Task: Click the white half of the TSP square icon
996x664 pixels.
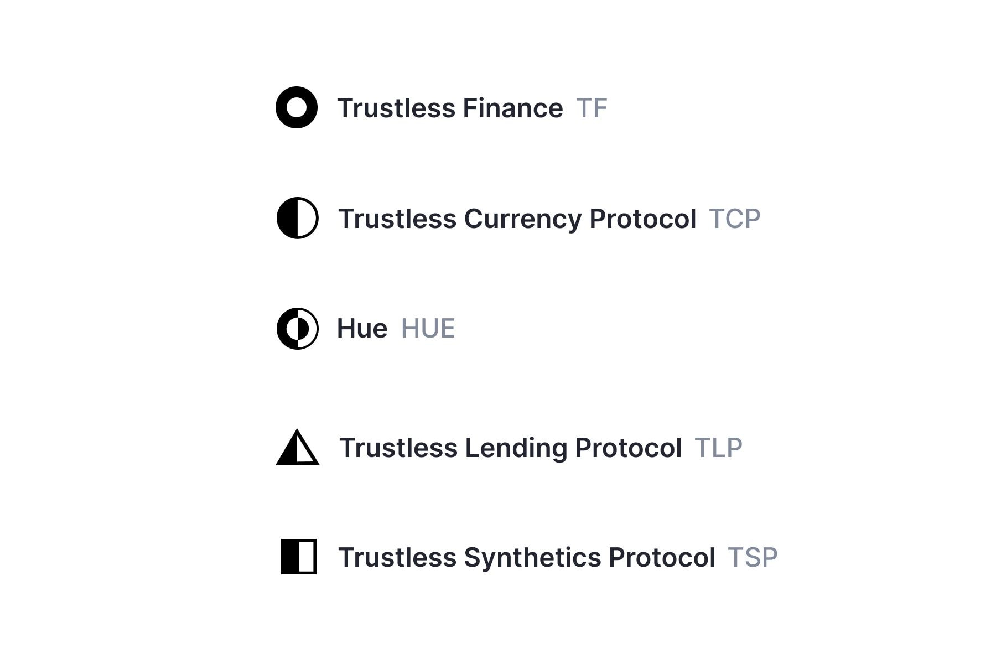Action: point(307,557)
